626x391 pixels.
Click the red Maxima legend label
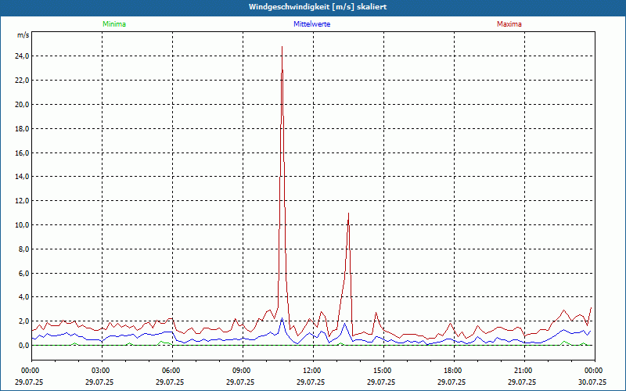509,24
